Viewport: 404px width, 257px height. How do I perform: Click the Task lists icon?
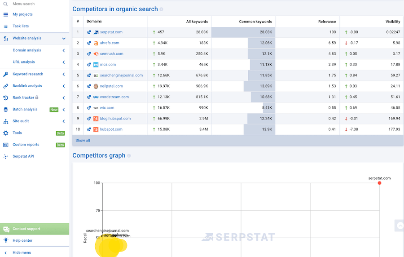pos(6,27)
